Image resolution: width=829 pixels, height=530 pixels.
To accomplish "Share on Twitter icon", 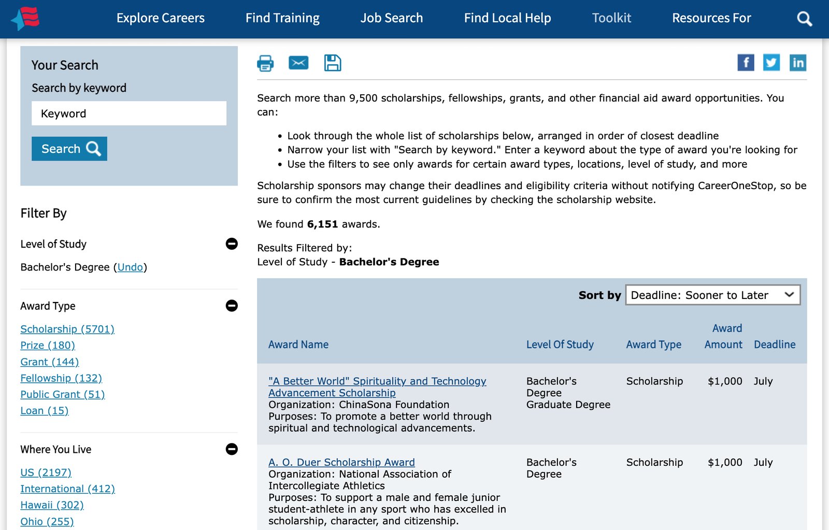I will coord(771,63).
